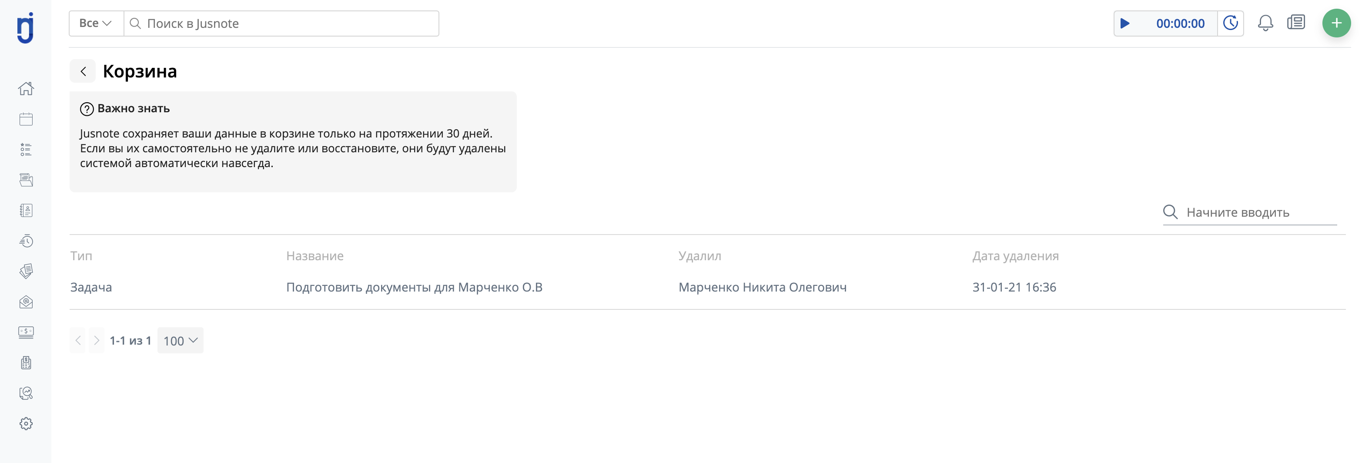Go back using the arrow beside Корзина

tap(83, 71)
